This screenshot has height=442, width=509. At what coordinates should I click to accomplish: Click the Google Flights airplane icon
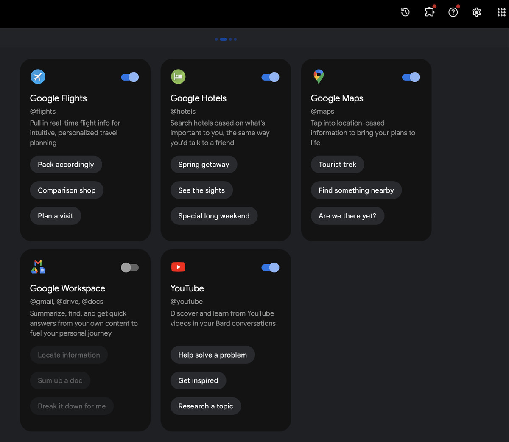point(38,77)
